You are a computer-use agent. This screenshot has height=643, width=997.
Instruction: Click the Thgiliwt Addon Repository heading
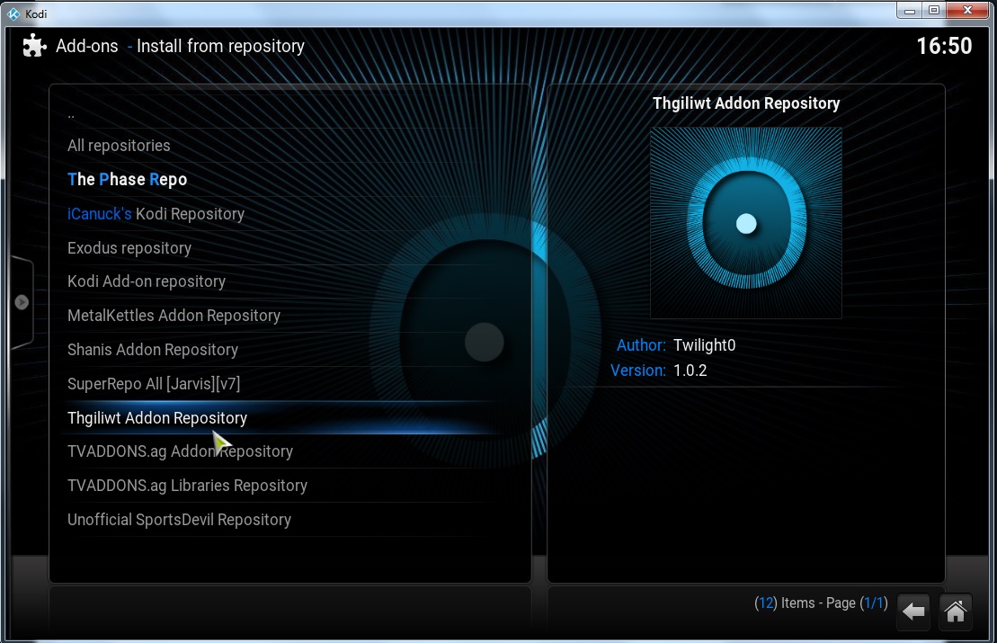point(746,103)
